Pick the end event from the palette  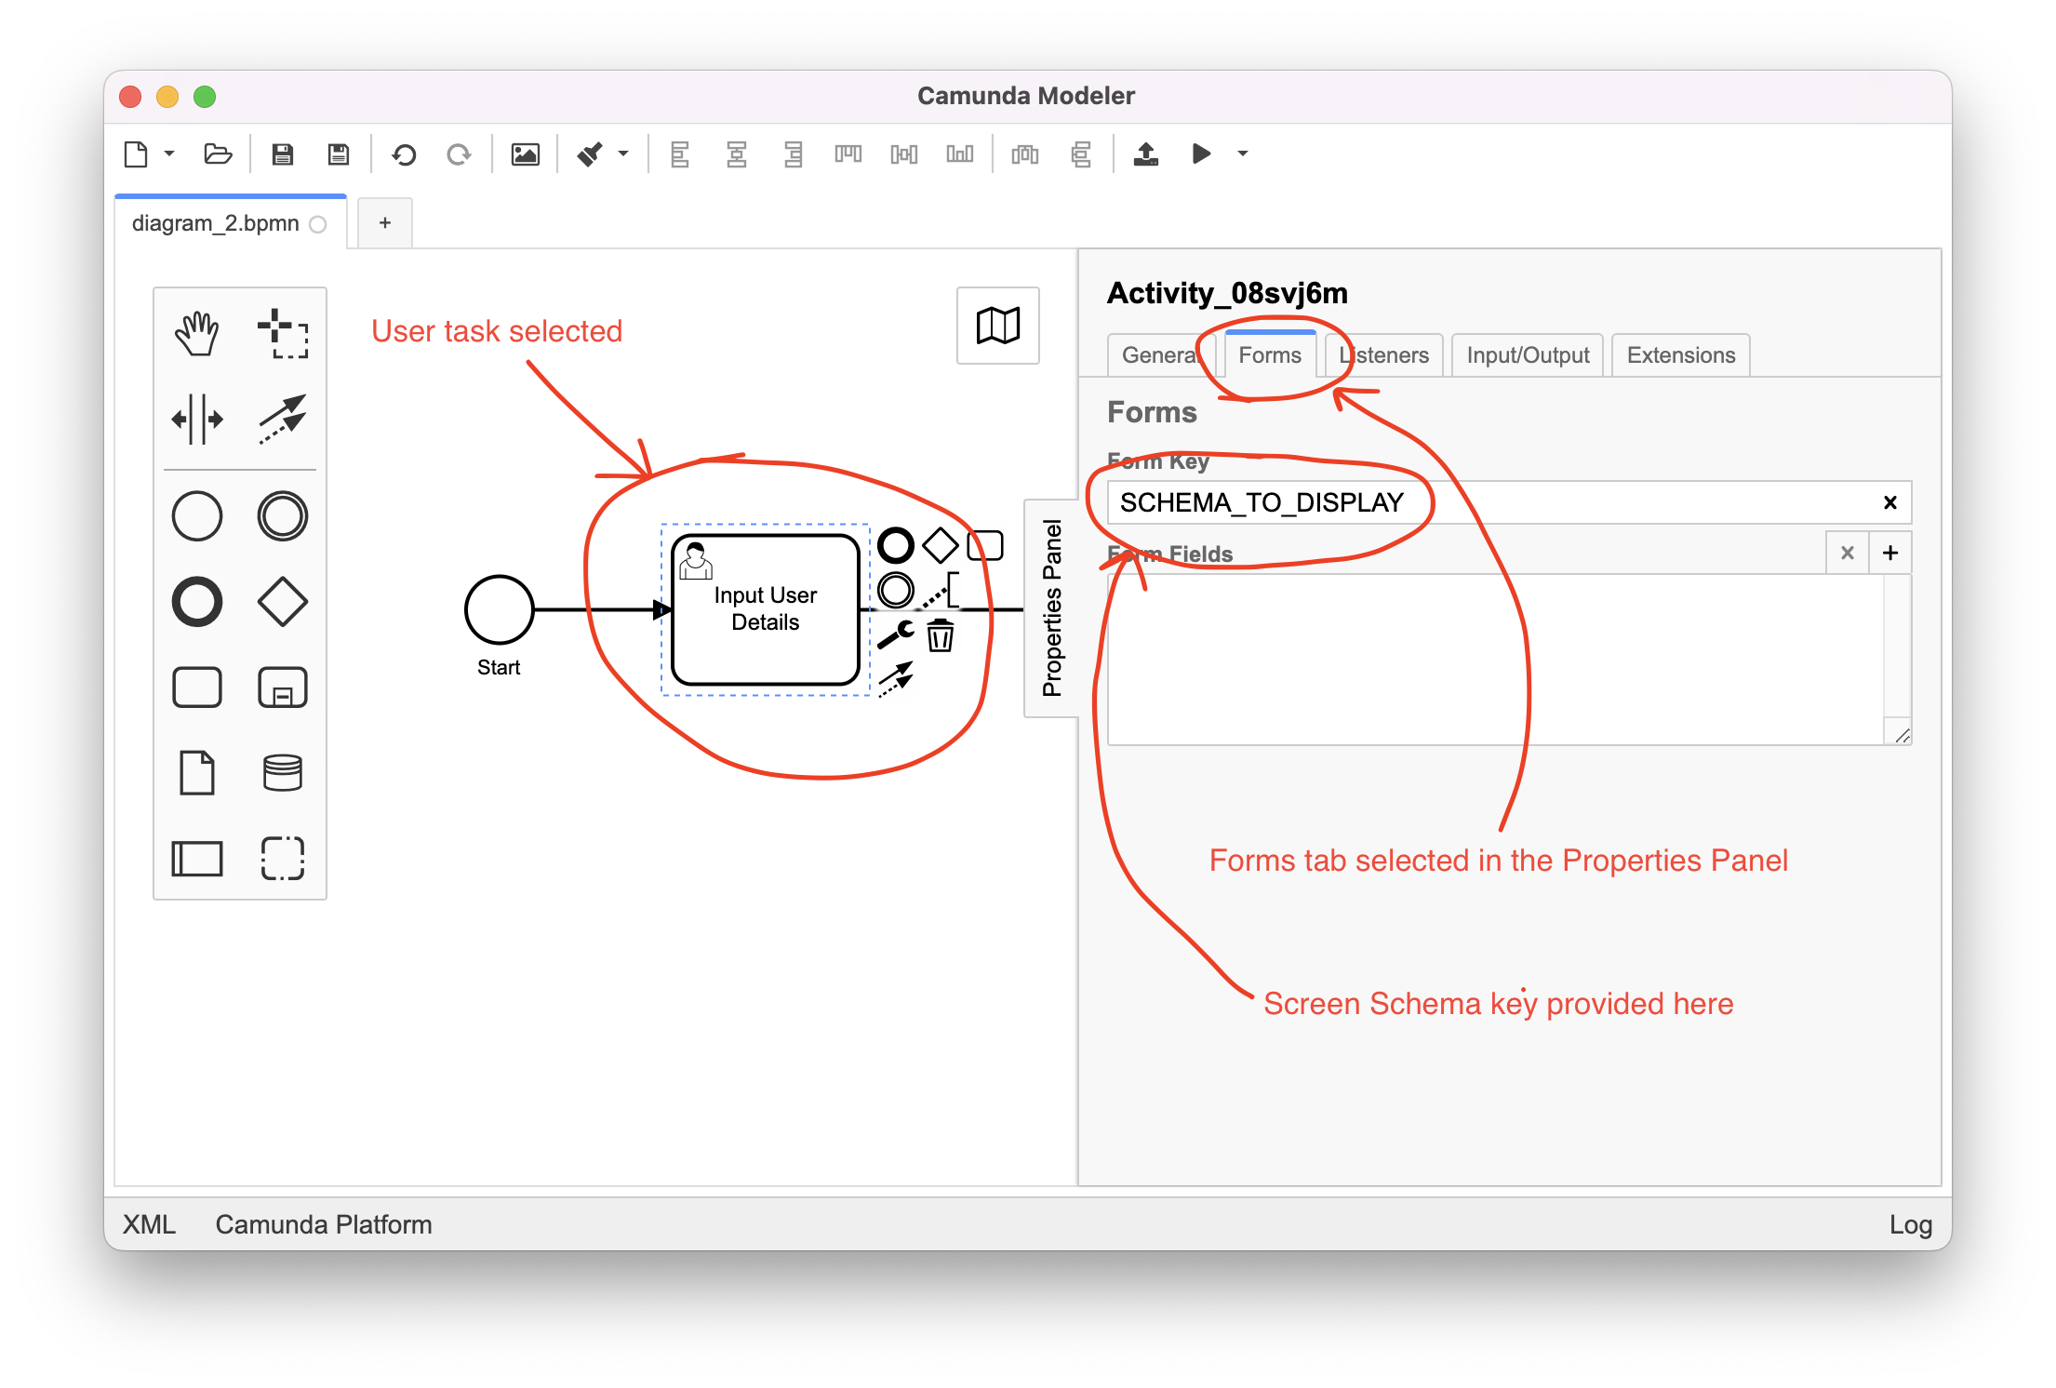point(197,602)
